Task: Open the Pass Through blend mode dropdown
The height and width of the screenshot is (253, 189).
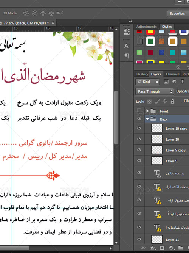Action: pyautogui.click(x=155, y=92)
